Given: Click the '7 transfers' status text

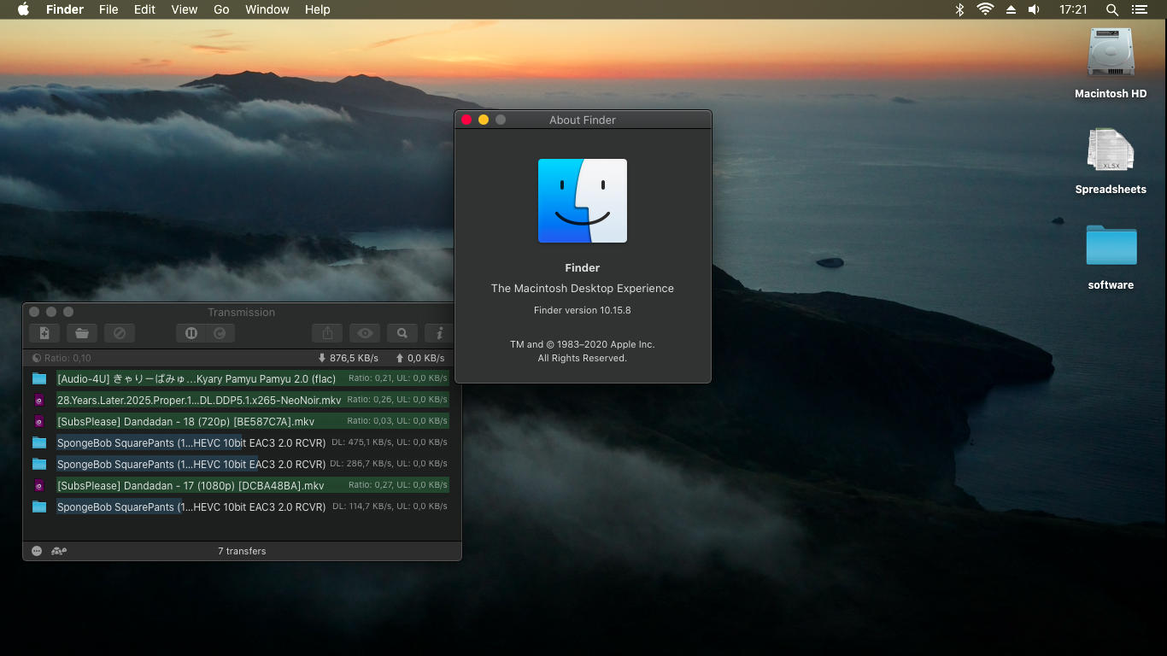Looking at the screenshot, I should pyautogui.click(x=242, y=551).
